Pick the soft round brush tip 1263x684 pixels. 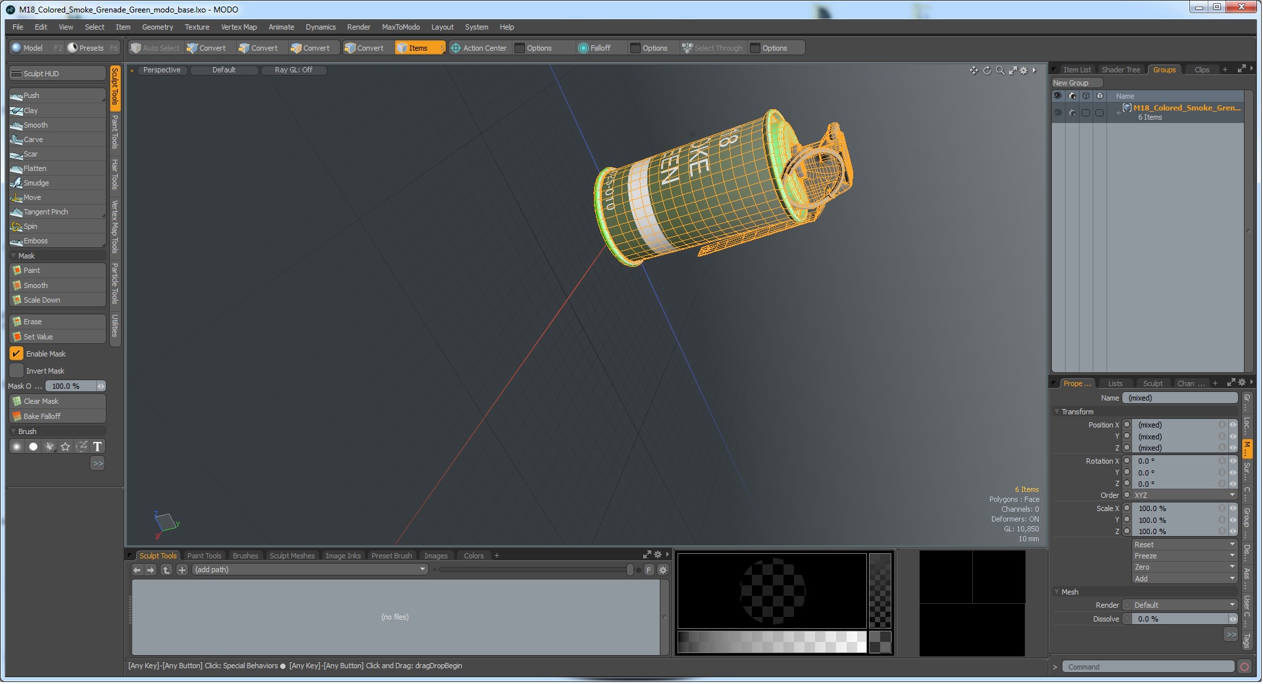(x=17, y=447)
